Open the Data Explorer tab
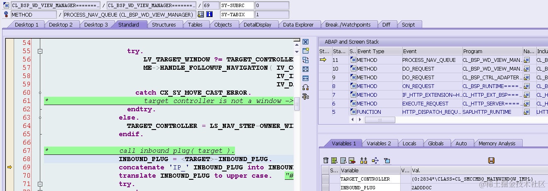The width and height of the screenshot is (548, 191). pos(298,24)
